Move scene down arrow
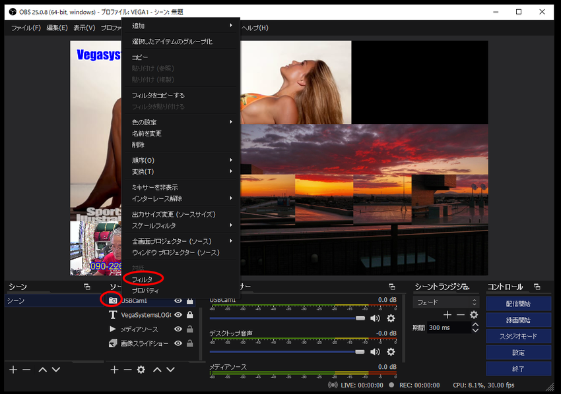Screen dimensions: 561x394 56,370
